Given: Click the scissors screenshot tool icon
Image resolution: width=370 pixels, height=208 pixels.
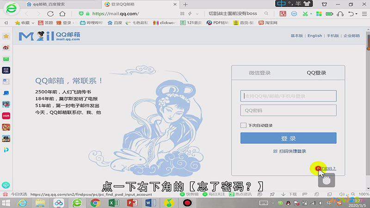Looking at the screenshot, I should pyautogui.click(x=305, y=14).
